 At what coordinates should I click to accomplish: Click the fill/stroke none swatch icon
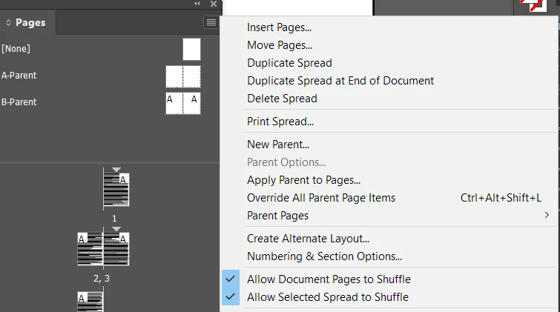coord(533,5)
